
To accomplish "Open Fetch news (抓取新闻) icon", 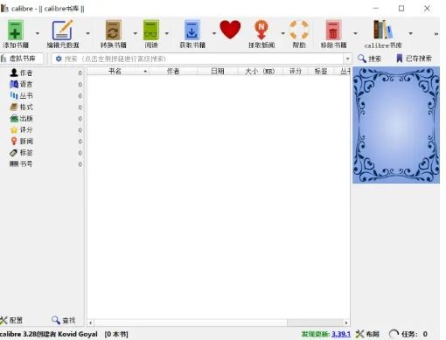I will (261, 30).
